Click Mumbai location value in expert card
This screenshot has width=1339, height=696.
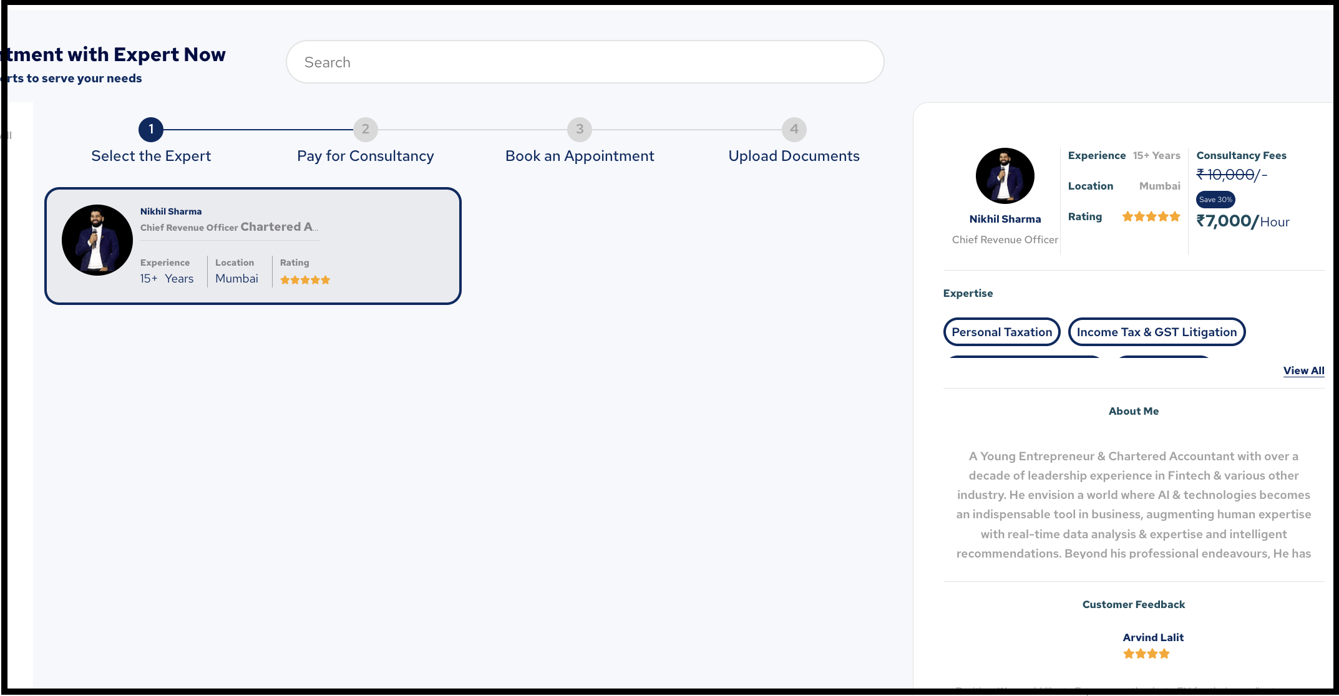pos(236,279)
